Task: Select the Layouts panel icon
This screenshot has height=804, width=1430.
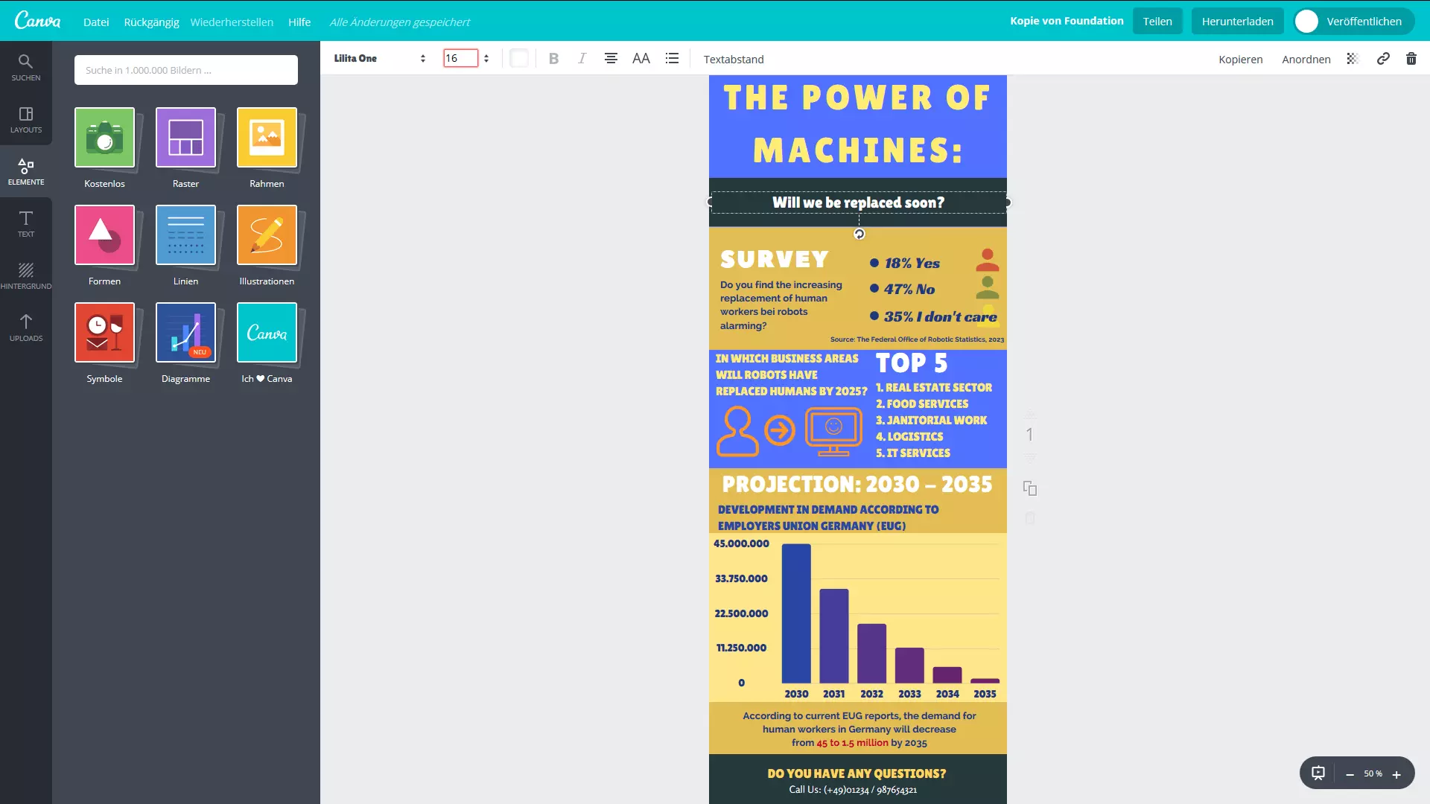Action: click(27, 119)
